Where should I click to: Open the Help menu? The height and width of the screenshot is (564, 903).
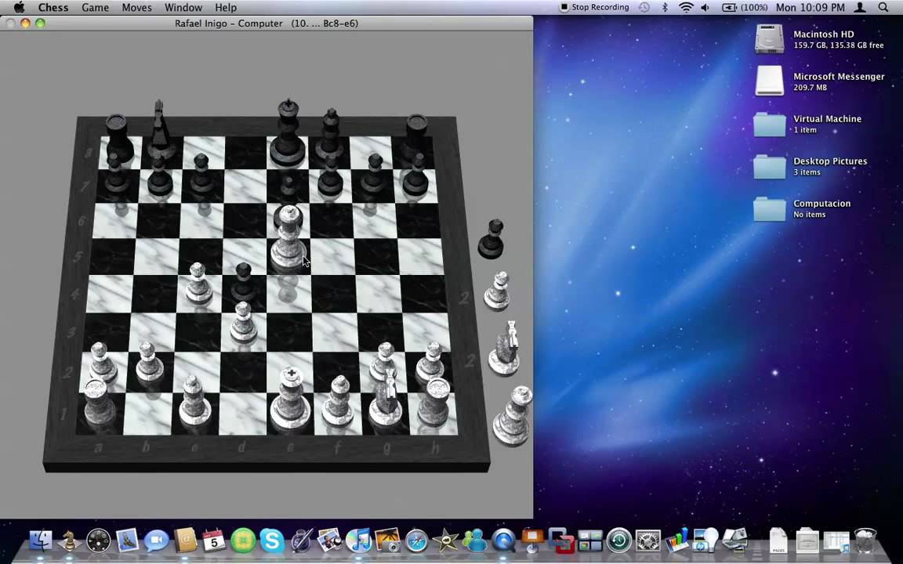coord(226,7)
